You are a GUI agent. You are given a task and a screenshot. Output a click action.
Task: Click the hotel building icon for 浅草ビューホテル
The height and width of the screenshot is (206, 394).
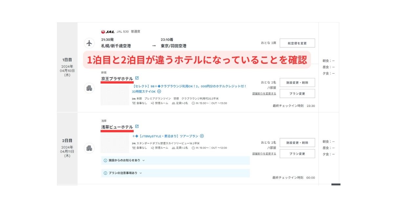click(89, 148)
